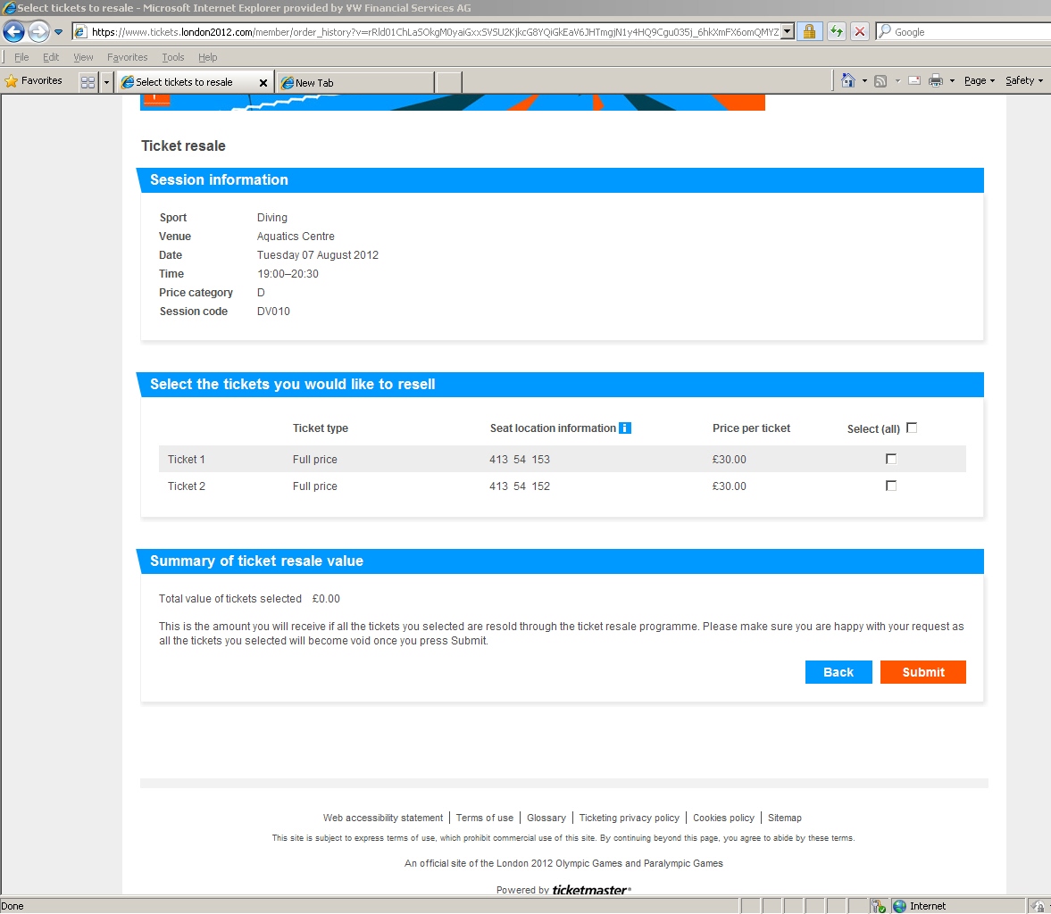Viewport: 1051px width, 914px height.
Task: Click the browser Back arrow button
Action: point(13,32)
